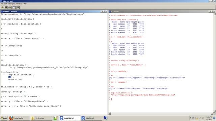
Task: Click R icon in main RGui title bar
Action: [x=1, y=1]
